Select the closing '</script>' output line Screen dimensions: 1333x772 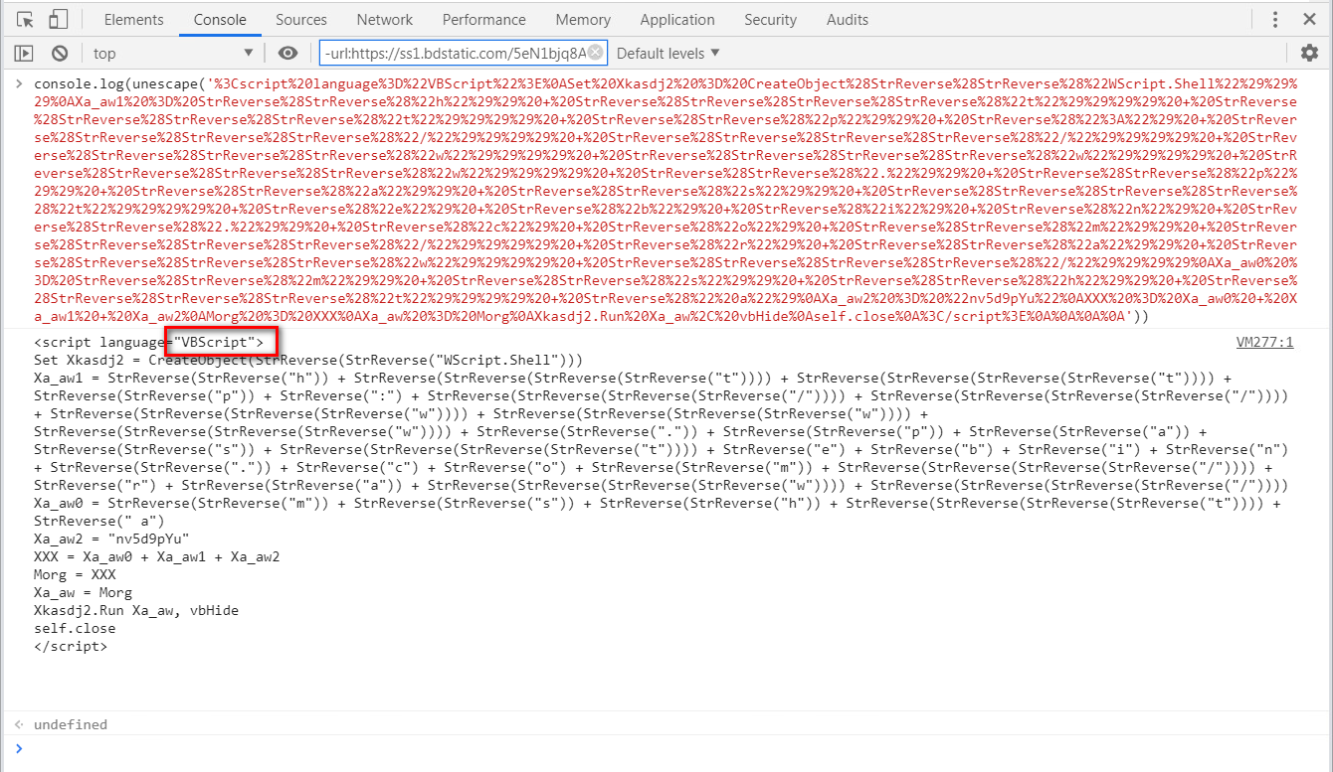[x=70, y=646]
